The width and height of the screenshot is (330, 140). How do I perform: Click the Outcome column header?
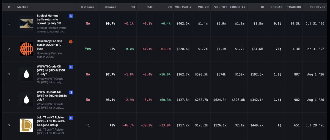click(x=88, y=7)
